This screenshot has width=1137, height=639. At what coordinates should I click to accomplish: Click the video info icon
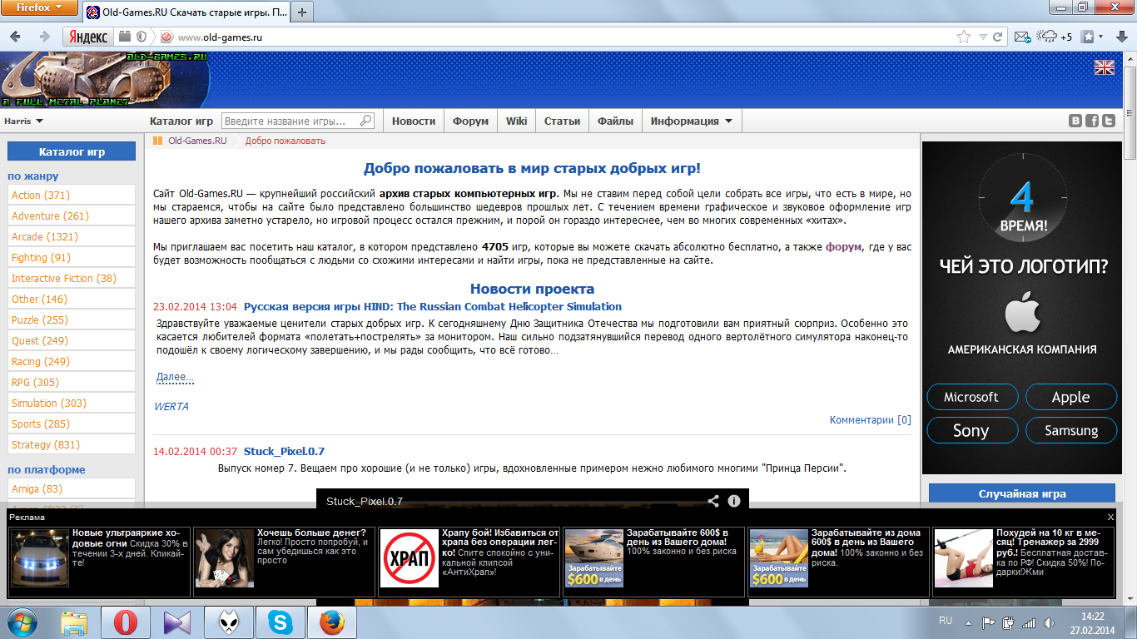coord(734,501)
